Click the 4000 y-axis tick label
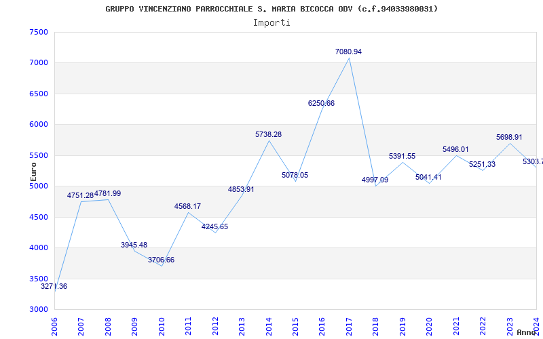 [39, 248]
